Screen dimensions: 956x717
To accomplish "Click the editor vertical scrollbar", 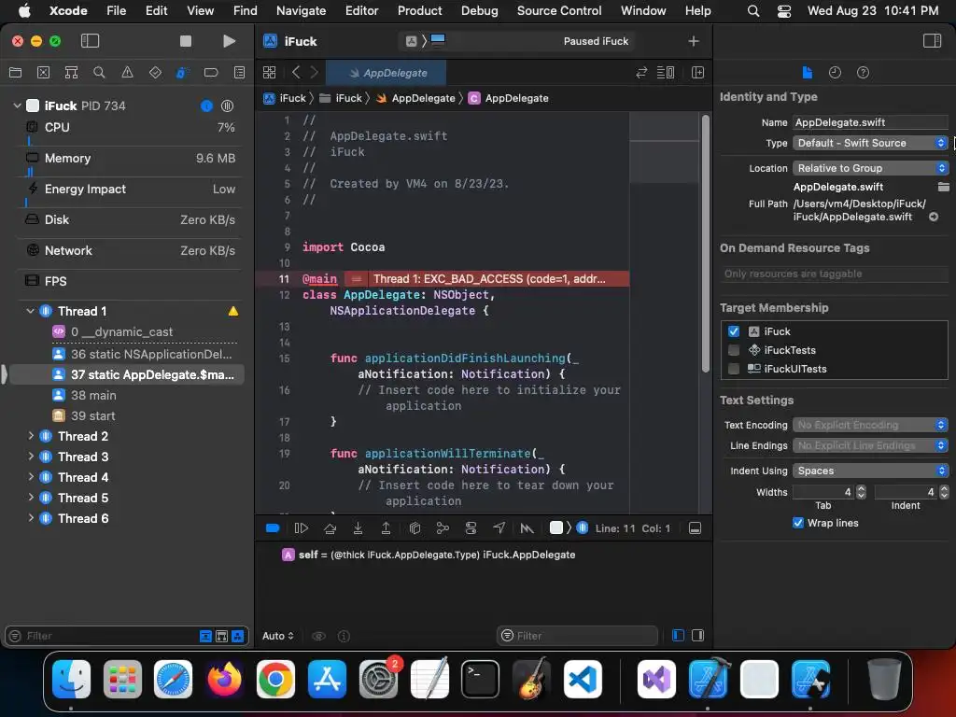I will [706, 244].
